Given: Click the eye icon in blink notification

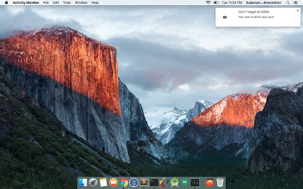Looking at the screenshot, I should (x=225, y=17).
